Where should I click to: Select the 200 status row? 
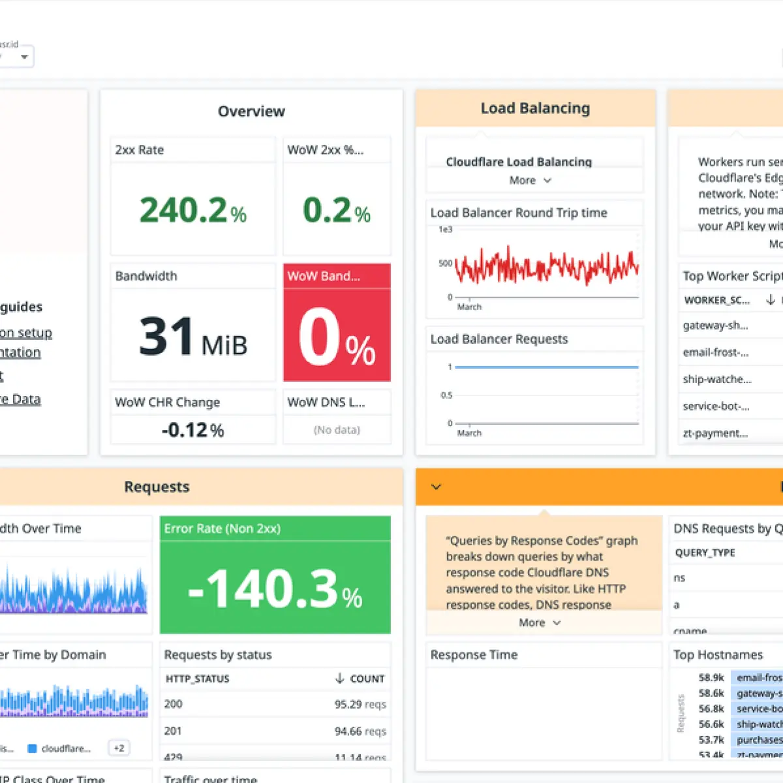[275, 704]
